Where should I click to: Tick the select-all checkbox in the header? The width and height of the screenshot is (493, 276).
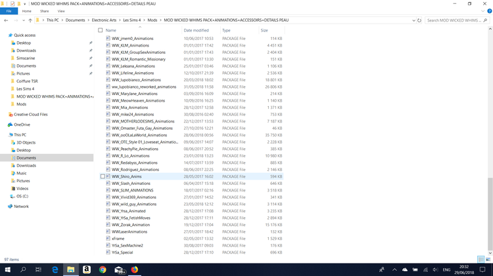tap(101, 30)
